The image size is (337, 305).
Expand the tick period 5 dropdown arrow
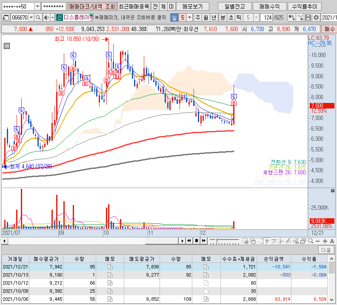[256, 17]
